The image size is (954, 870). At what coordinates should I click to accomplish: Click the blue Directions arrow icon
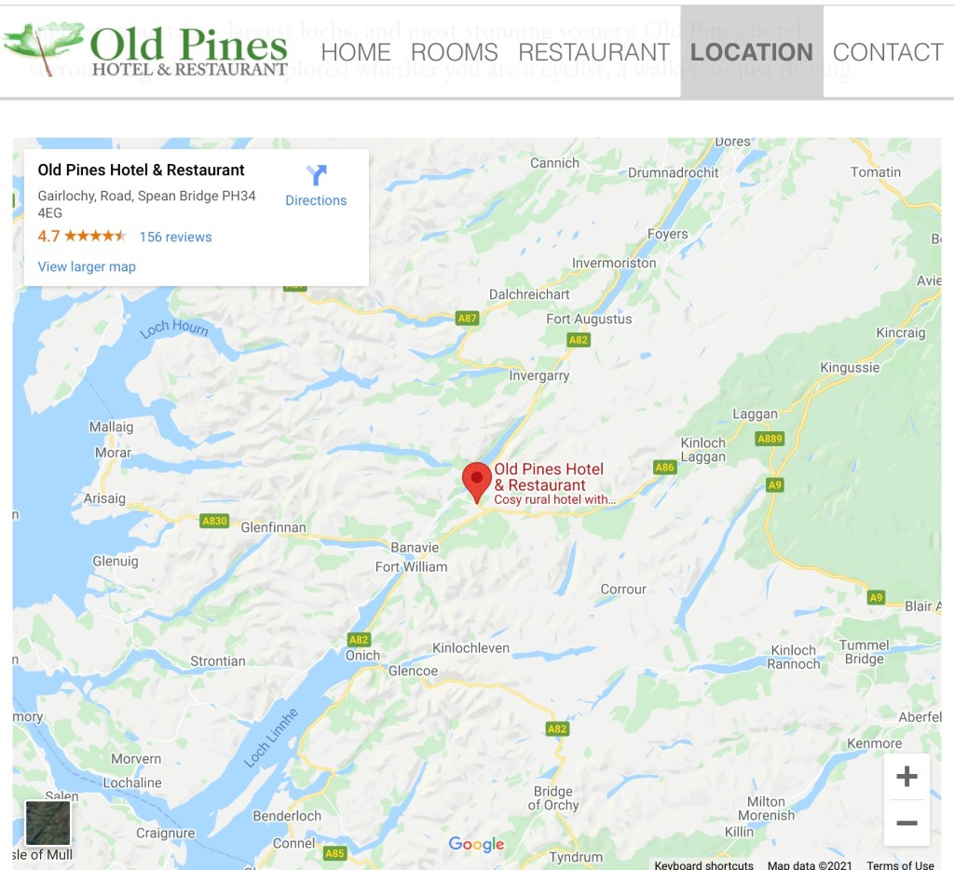coord(317,175)
